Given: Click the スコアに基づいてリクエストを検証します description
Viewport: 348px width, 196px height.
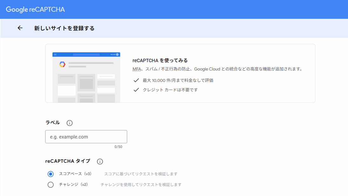Looking at the screenshot, I should tap(141, 174).
